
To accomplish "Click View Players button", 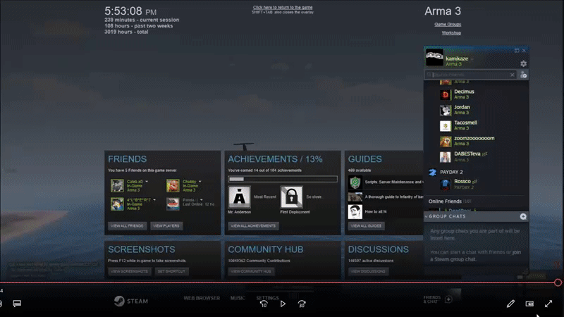I will tap(166, 225).
